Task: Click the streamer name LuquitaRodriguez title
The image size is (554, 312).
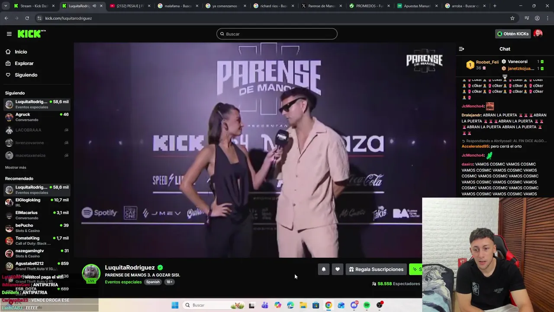Action: (129, 268)
